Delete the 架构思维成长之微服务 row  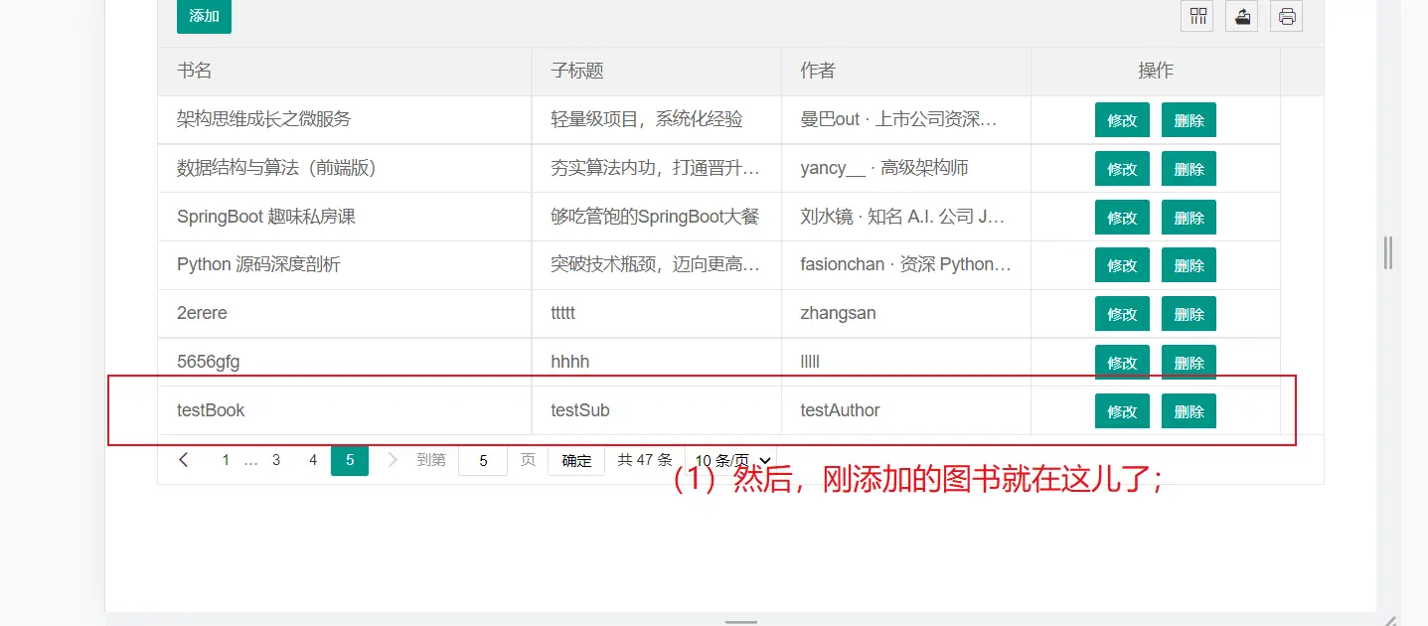(1189, 120)
